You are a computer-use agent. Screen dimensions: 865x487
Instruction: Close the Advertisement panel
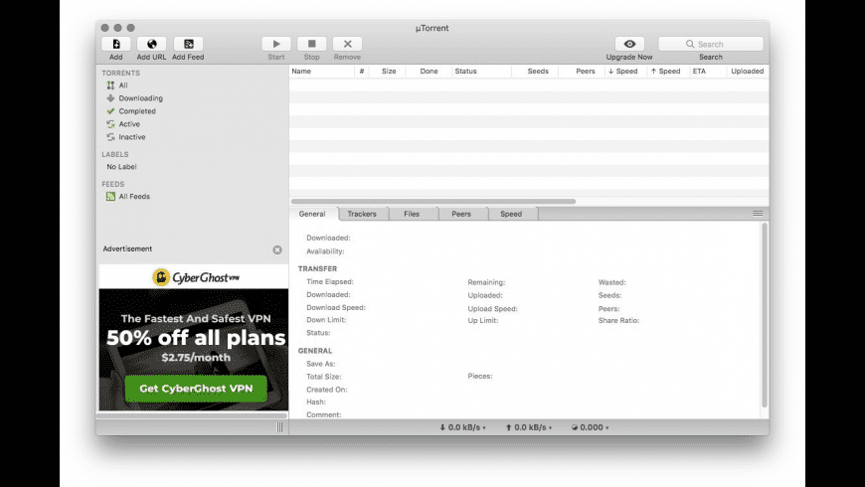pos(277,249)
